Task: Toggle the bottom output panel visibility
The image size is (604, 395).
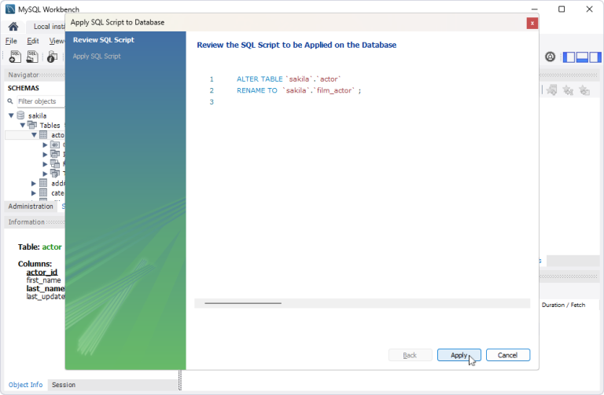Action: (581, 57)
